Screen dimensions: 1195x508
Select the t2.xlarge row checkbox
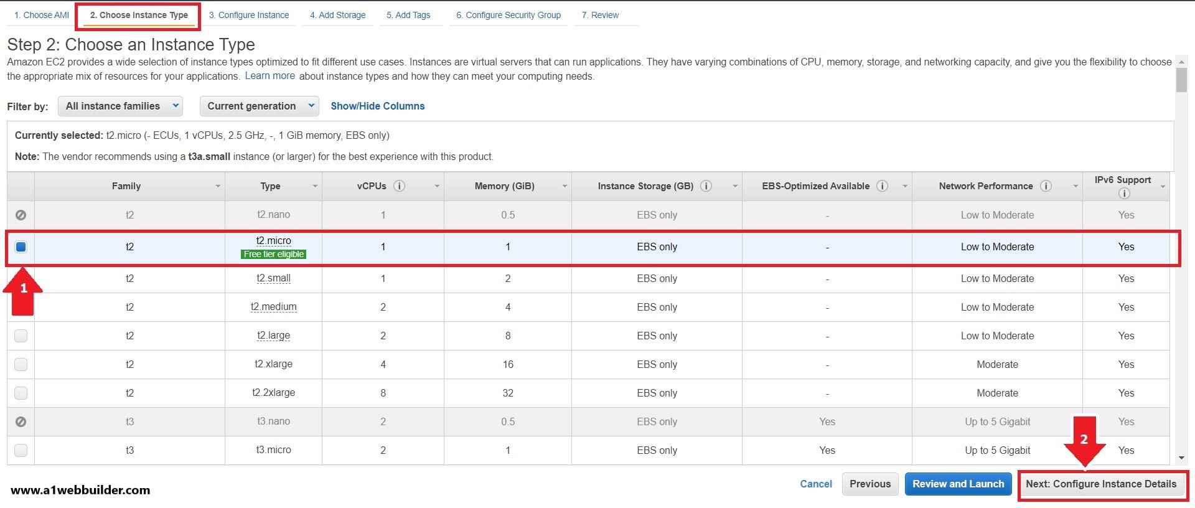pyautogui.click(x=21, y=364)
